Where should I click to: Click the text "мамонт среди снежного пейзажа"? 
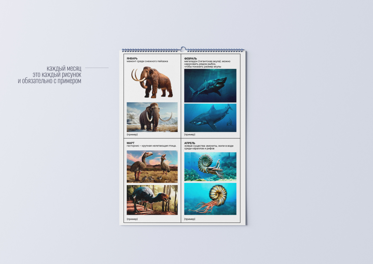coord(147,61)
